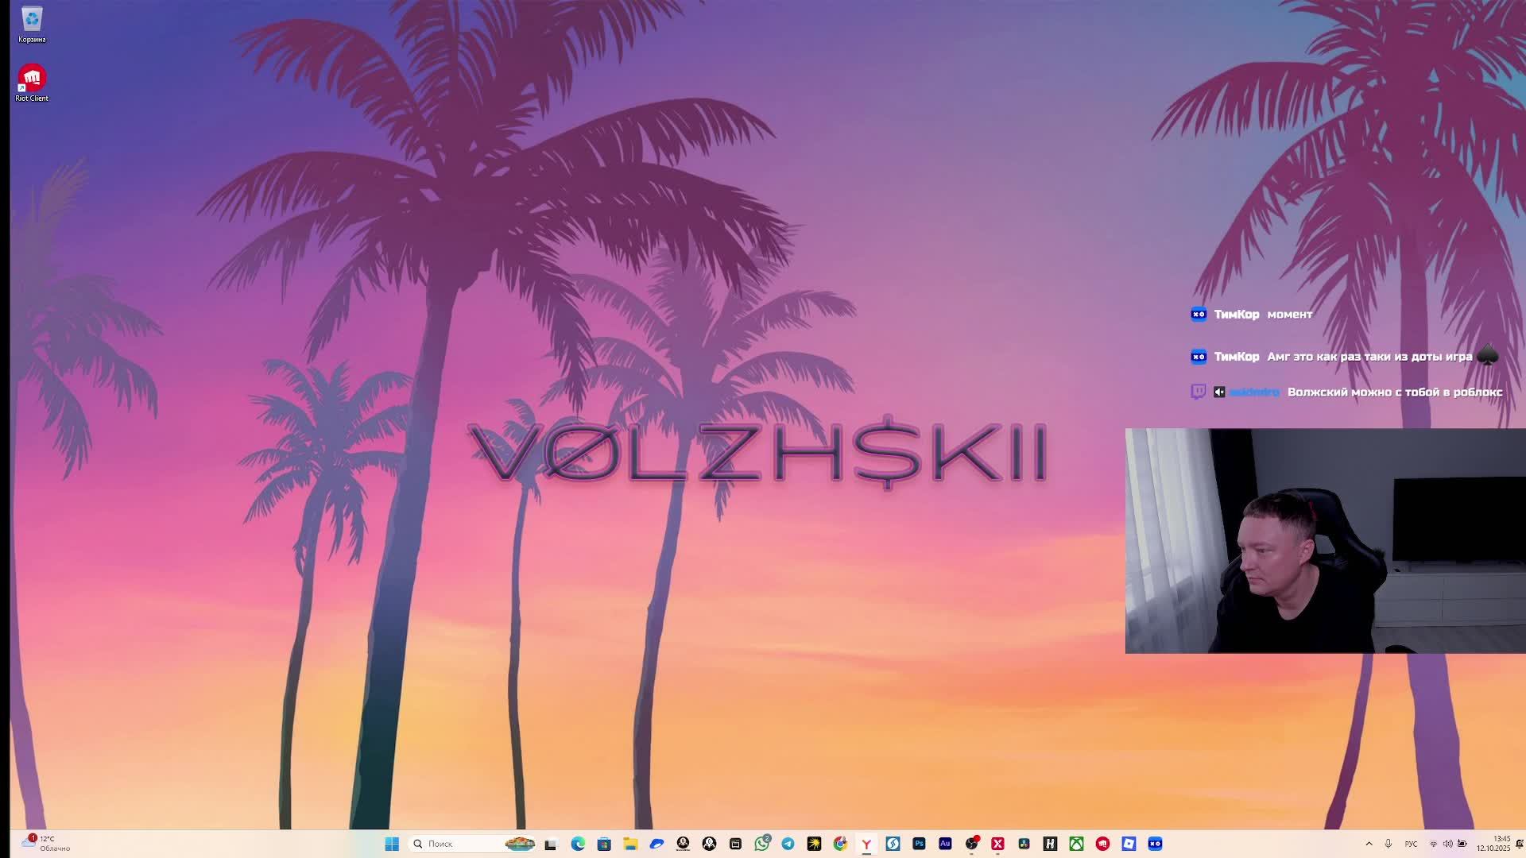Open the Riot Client desktop shortcut
Screen dimensions: 1526x858
pyautogui.click(x=32, y=79)
